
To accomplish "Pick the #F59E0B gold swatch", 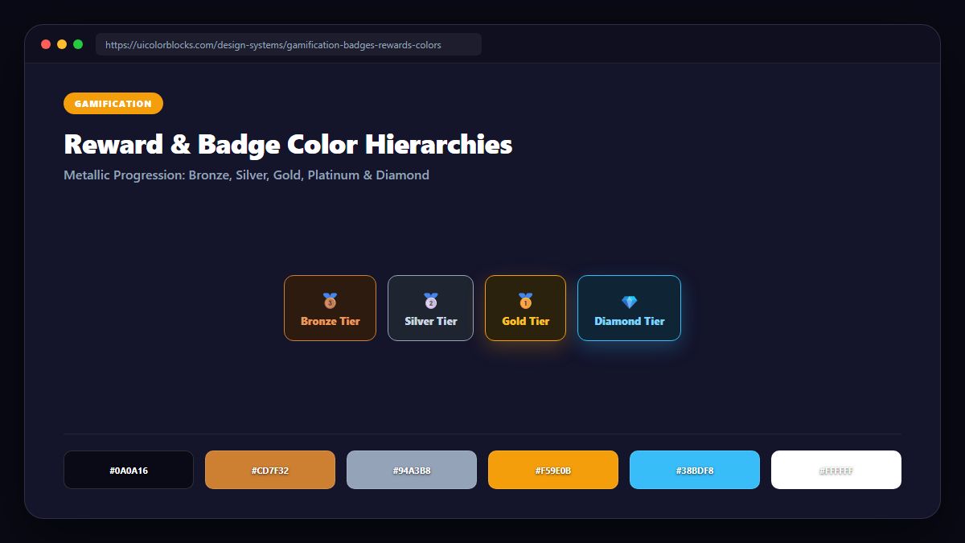I will 553,470.
